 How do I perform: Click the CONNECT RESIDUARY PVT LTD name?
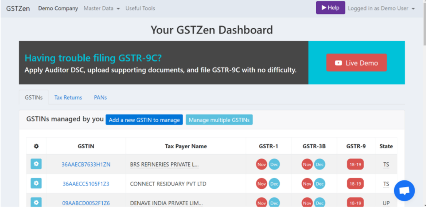click(x=168, y=183)
